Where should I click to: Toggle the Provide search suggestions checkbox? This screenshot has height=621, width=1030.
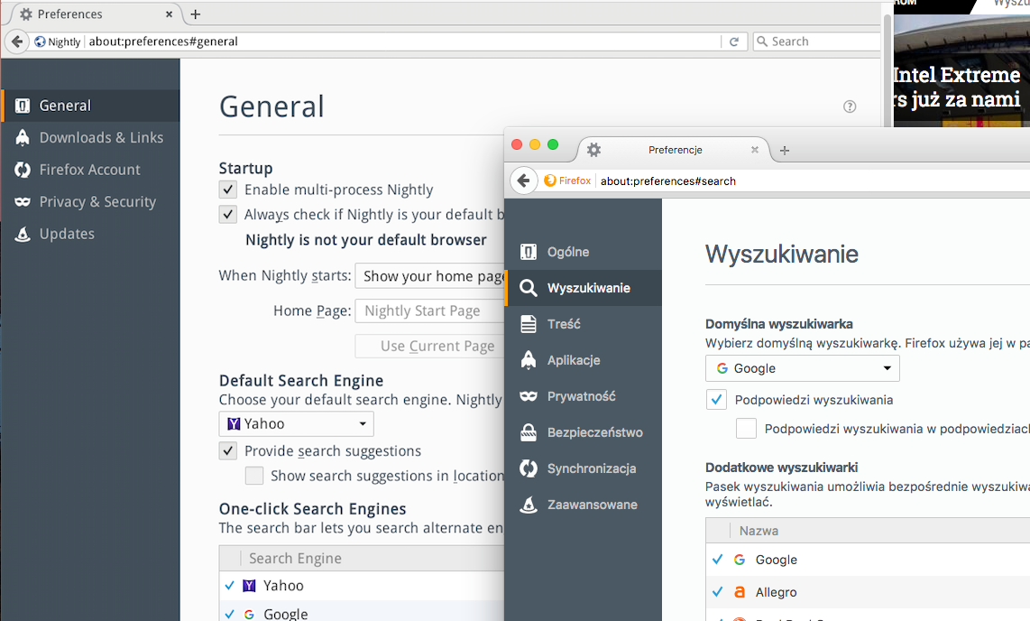(228, 450)
